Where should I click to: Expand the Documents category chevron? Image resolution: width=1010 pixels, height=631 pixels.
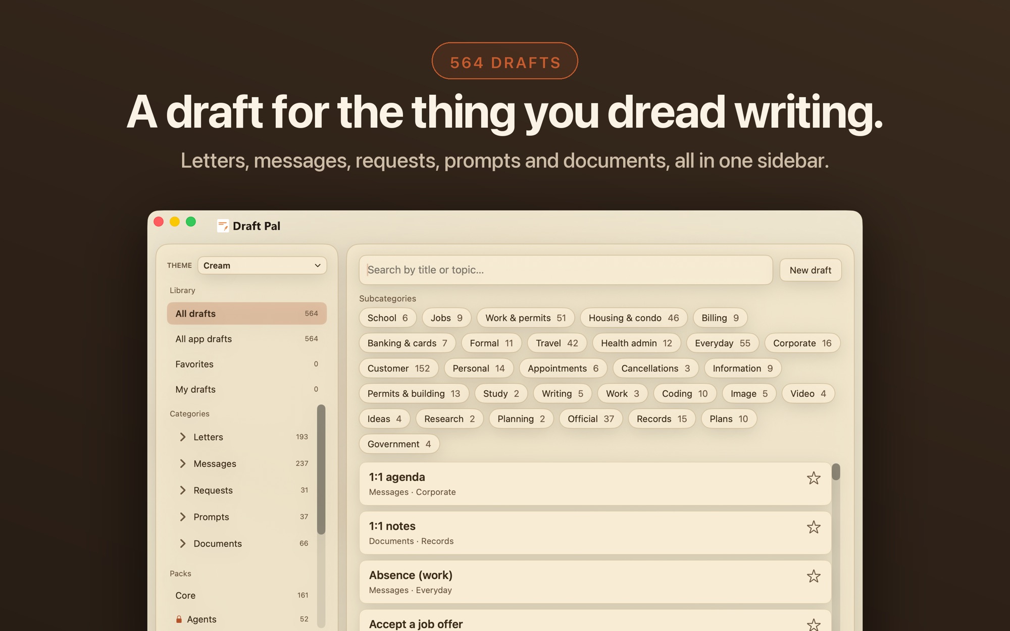[x=183, y=543]
